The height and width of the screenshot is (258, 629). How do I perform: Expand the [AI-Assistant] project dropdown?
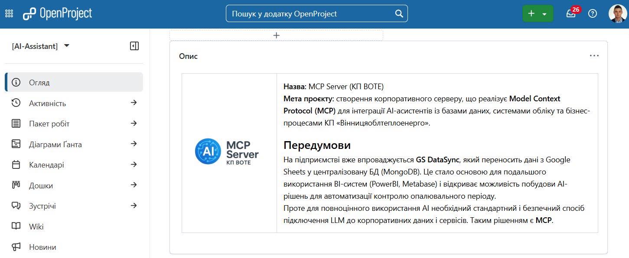point(67,45)
